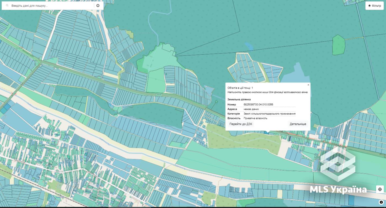
Task: Open the round black info icon on the map
Action: pos(381,202)
